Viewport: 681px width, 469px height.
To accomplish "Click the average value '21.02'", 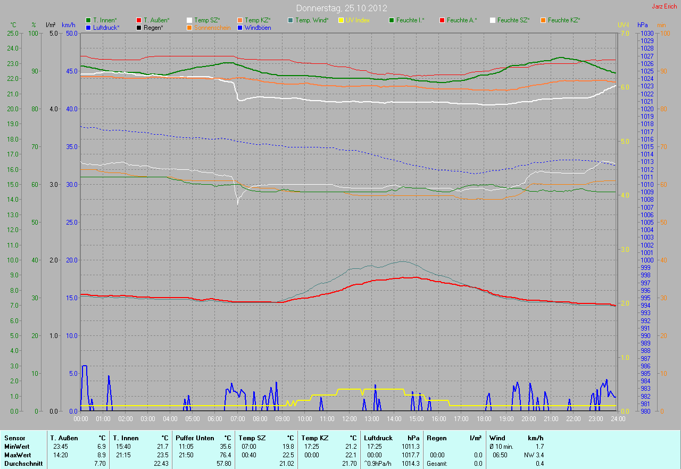I will (x=286, y=464).
